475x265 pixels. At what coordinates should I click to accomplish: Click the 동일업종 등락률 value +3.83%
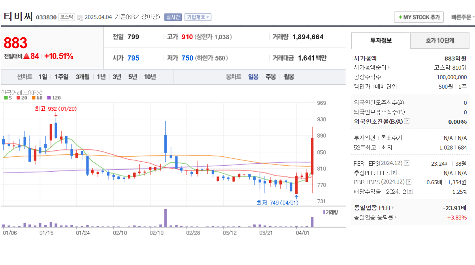point(457,217)
